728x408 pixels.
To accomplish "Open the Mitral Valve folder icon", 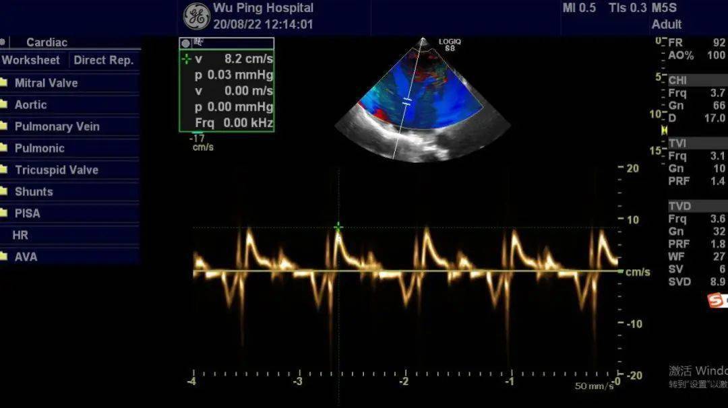I will pos(4,83).
